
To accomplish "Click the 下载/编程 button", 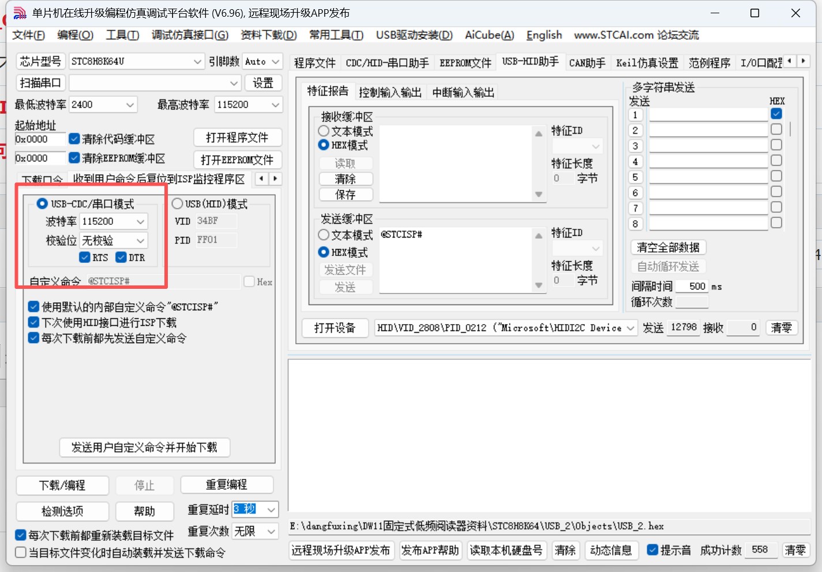I will pos(62,486).
